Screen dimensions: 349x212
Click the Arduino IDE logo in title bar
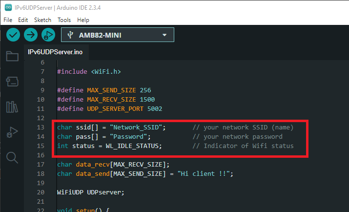[x=8, y=7]
